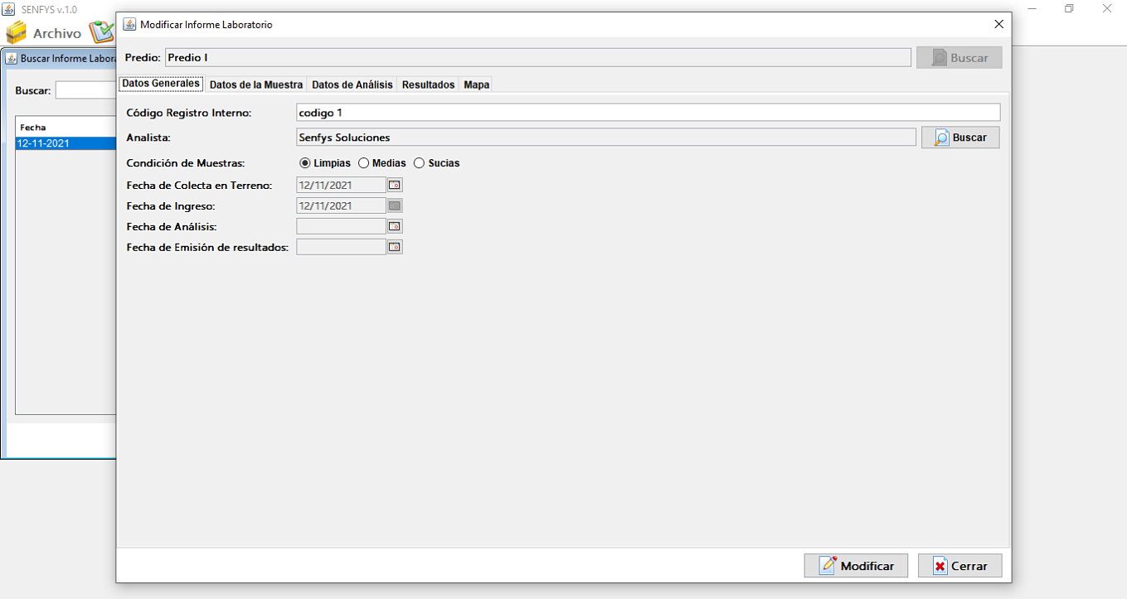
Task: Click calendar icon beside Fecha de Ingreso
Action: coord(395,205)
